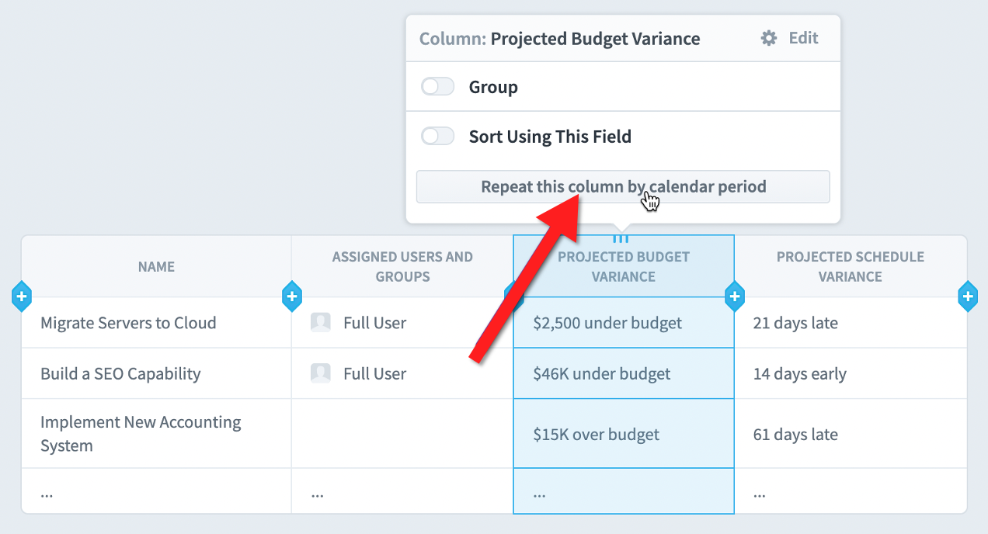The height and width of the screenshot is (534, 988).
Task: Open the Migrate Servers to Cloud project
Action: coord(128,323)
